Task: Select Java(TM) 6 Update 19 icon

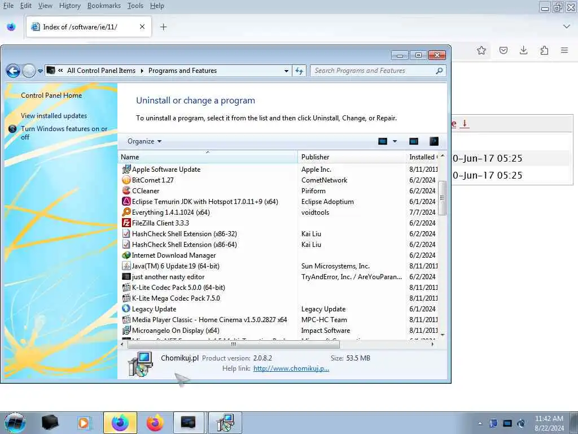Action: (126, 266)
